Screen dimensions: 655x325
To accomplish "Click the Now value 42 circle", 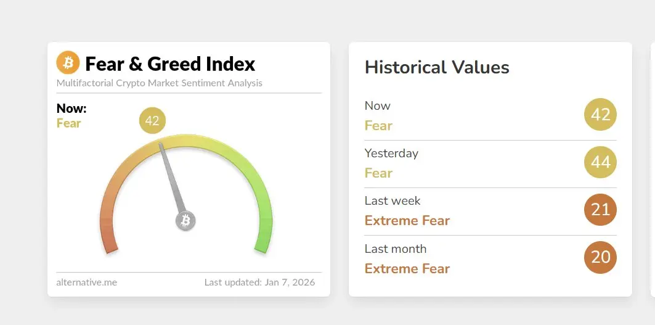I will 600,114.
